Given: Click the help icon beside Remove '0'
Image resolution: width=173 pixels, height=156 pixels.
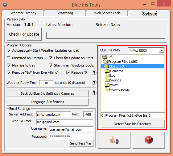Looking at the screenshot, I should pos(94,73).
